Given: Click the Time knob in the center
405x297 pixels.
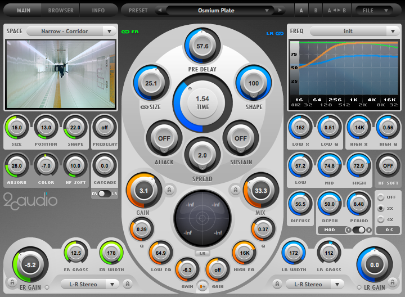Looking at the screenshot, I should pos(202,102).
